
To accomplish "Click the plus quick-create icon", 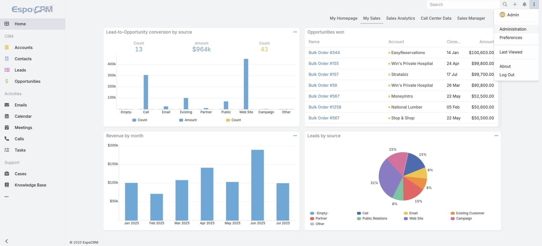I will [515, 5].
